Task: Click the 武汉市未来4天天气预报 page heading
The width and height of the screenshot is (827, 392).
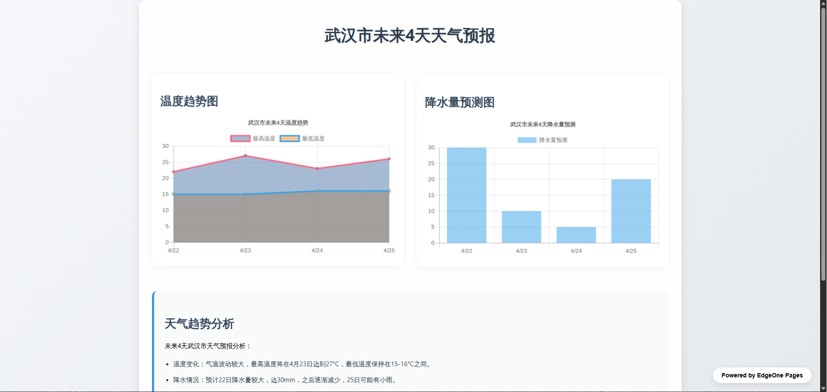Action: (410, 36)
